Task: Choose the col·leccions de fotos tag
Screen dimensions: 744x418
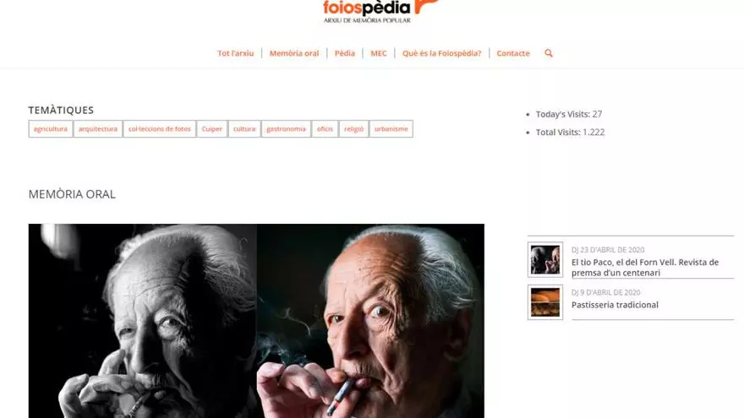Action: point(160,129)
